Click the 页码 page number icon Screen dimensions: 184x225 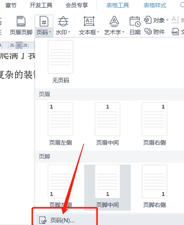pos(44,21)
